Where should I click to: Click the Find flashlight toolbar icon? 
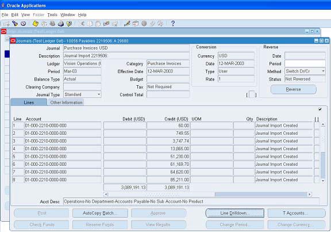(14, 24)
